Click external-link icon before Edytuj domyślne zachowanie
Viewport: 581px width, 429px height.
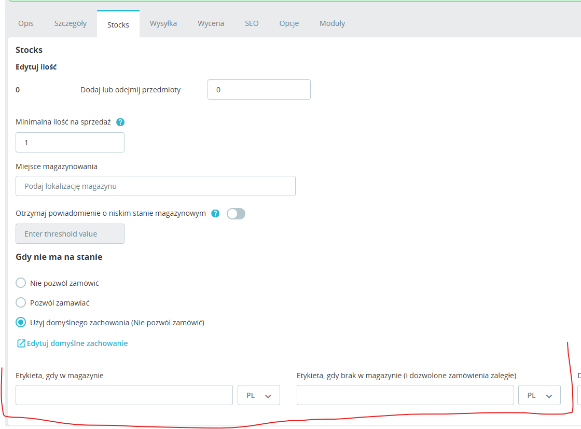click(21, 343)
